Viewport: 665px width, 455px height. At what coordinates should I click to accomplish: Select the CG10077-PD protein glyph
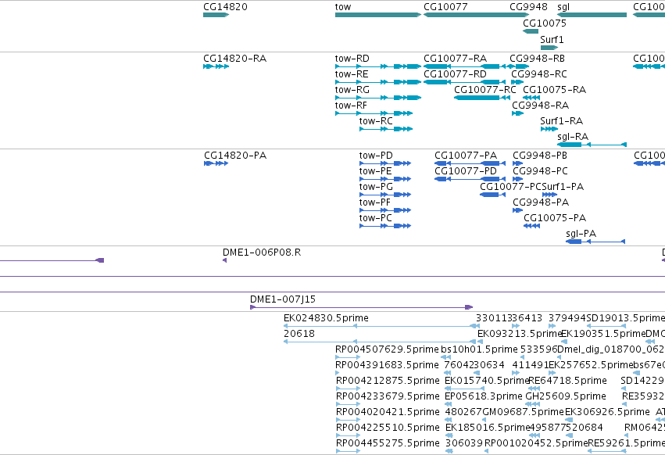(x=470, y=179)
